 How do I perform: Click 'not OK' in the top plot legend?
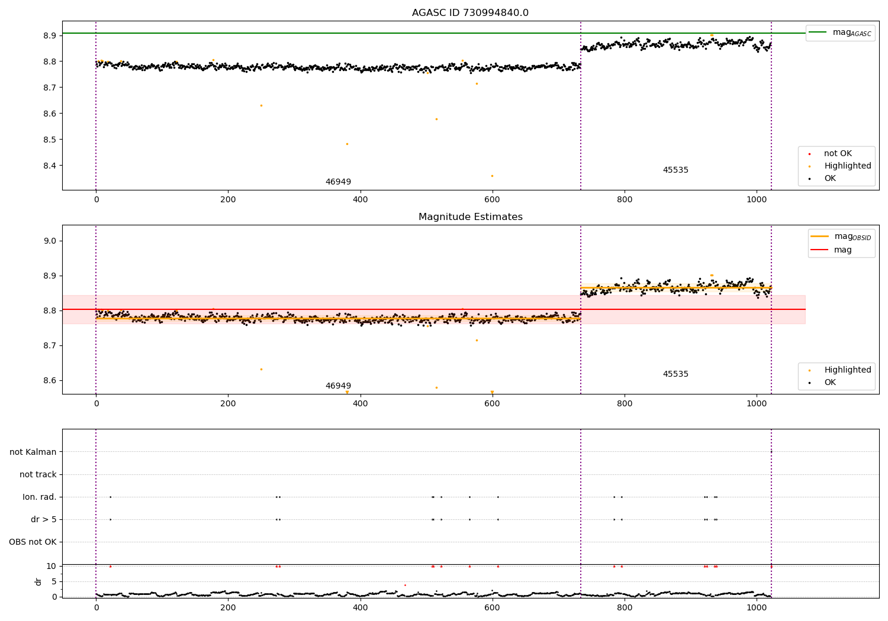coord(838,154)
